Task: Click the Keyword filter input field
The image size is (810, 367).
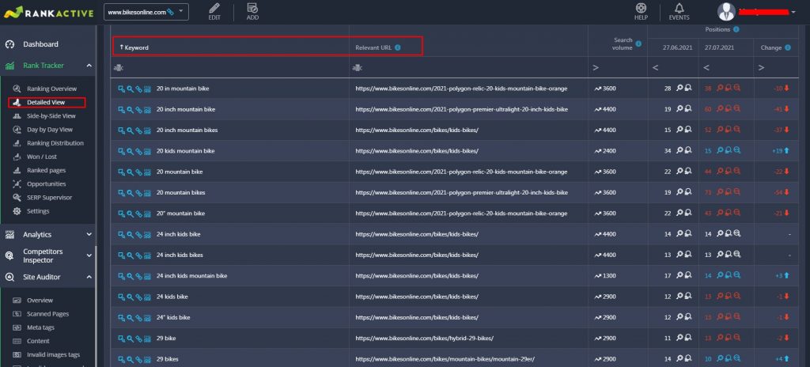Action: tap(230, 68)
